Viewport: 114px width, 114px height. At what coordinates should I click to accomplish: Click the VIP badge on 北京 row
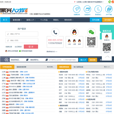(7, 72)
